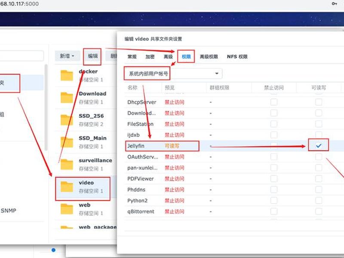Select the SSD_Main shared folder name

point(92,138)
